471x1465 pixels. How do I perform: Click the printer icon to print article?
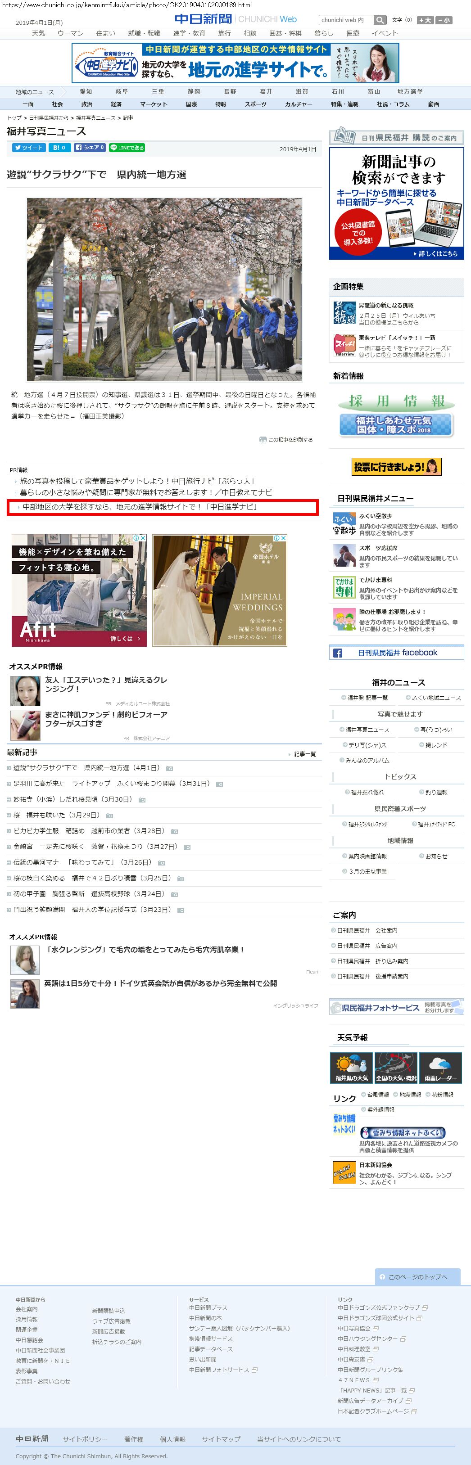click(263, 440)
